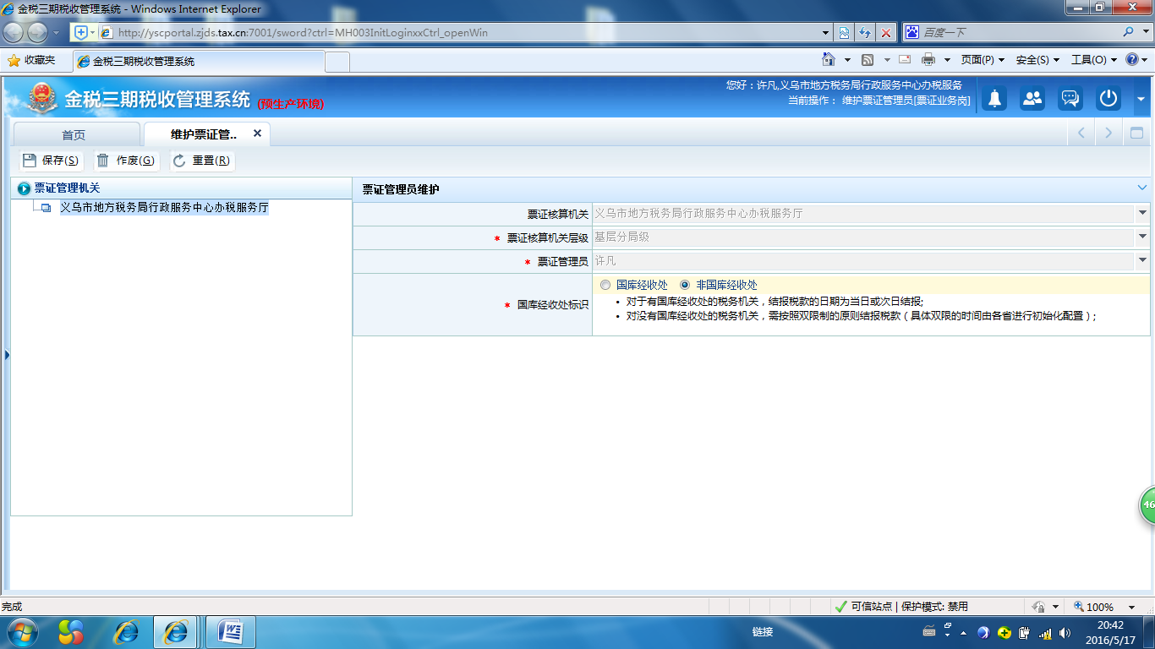Viewport: 1155px width, 649px height.
Task: Open the 票证核算机关层级 dropdown
Action: click(x=1142, y=237)
